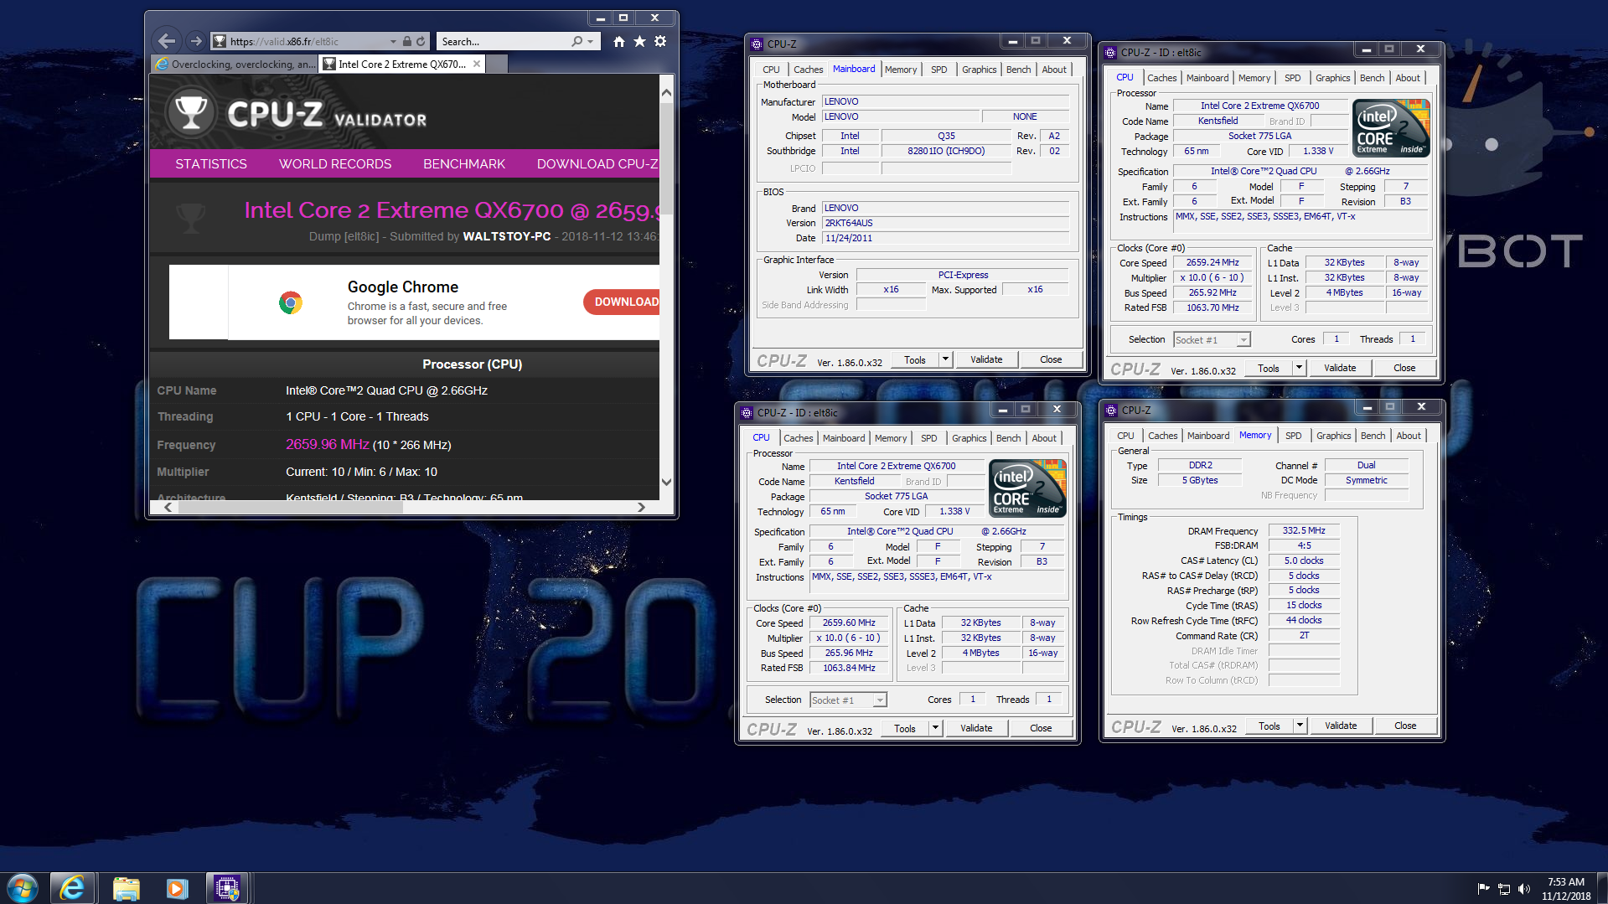Screen dimensions: 1608x904
Task: Click the CPU-Z Validator trophy logo
Action: (190, 112)
